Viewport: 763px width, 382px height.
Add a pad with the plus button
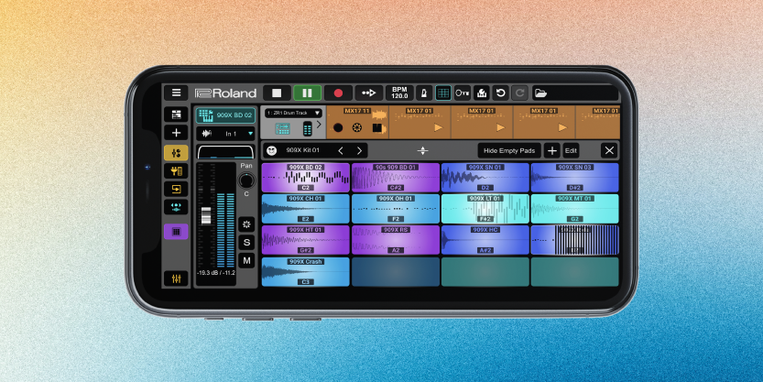[x=551, y=150]
